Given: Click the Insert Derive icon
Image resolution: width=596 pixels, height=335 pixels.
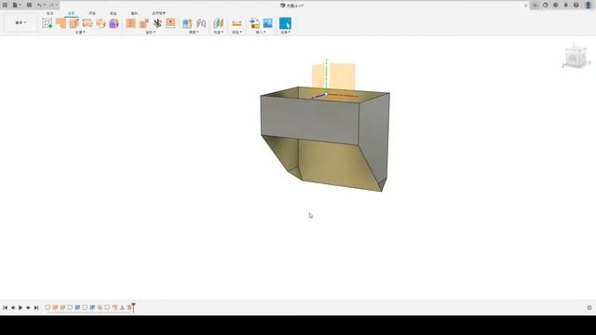Looking at the screenshot, I should (254, 23).
